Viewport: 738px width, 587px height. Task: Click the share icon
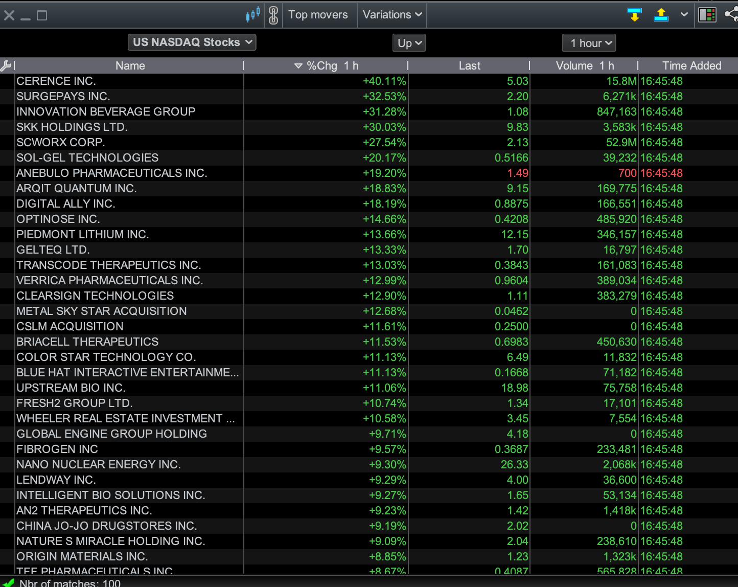pyautogui.click(x=732, y=14)
